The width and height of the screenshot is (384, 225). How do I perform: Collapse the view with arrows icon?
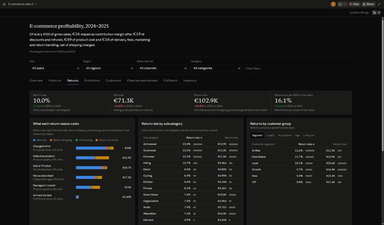[x=379, y=4]
